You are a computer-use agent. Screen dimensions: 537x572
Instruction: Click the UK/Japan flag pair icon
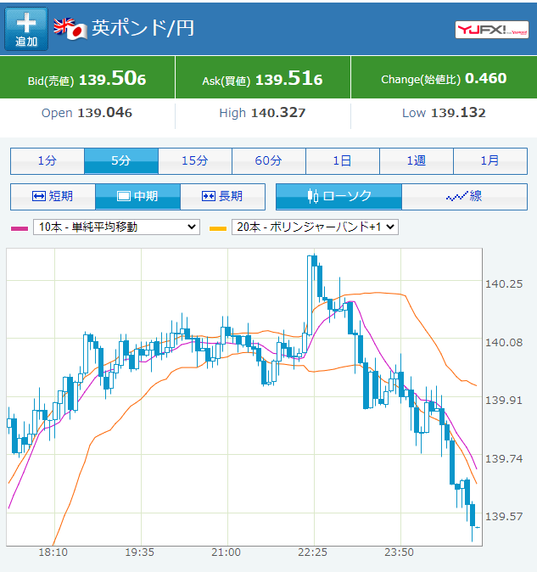[70, 29]
